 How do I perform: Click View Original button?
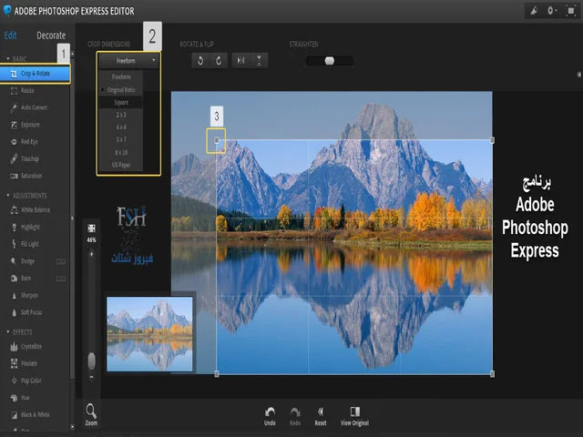354,416
